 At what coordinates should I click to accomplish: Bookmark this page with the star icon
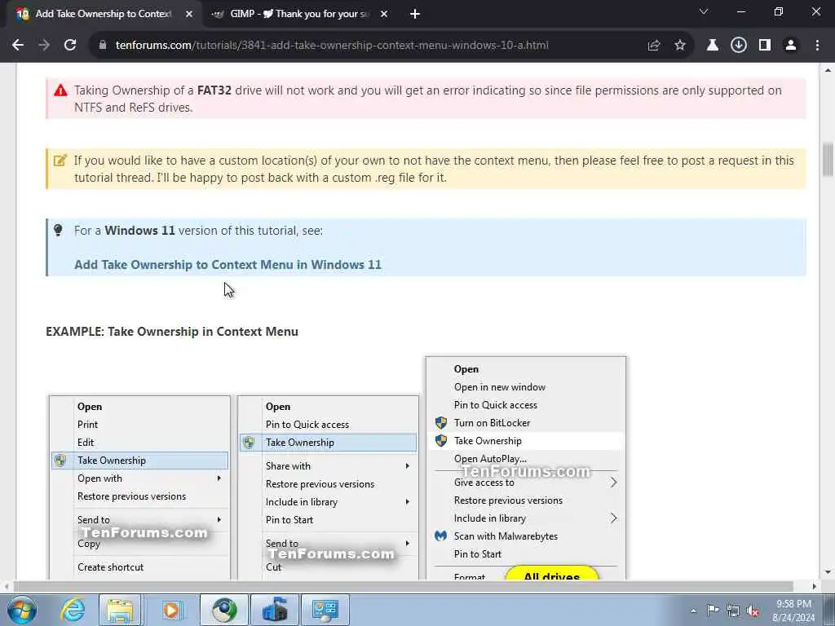(x=680, y=46)
